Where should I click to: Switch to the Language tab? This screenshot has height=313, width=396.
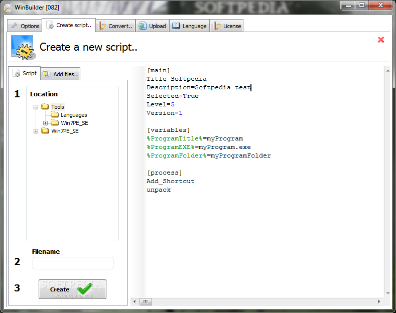coord(189,26)
